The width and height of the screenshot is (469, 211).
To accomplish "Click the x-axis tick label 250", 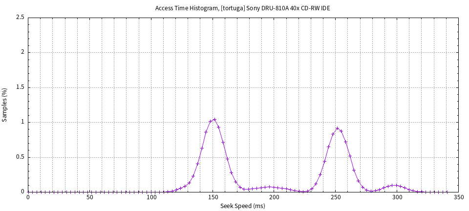I will (336, 197).
